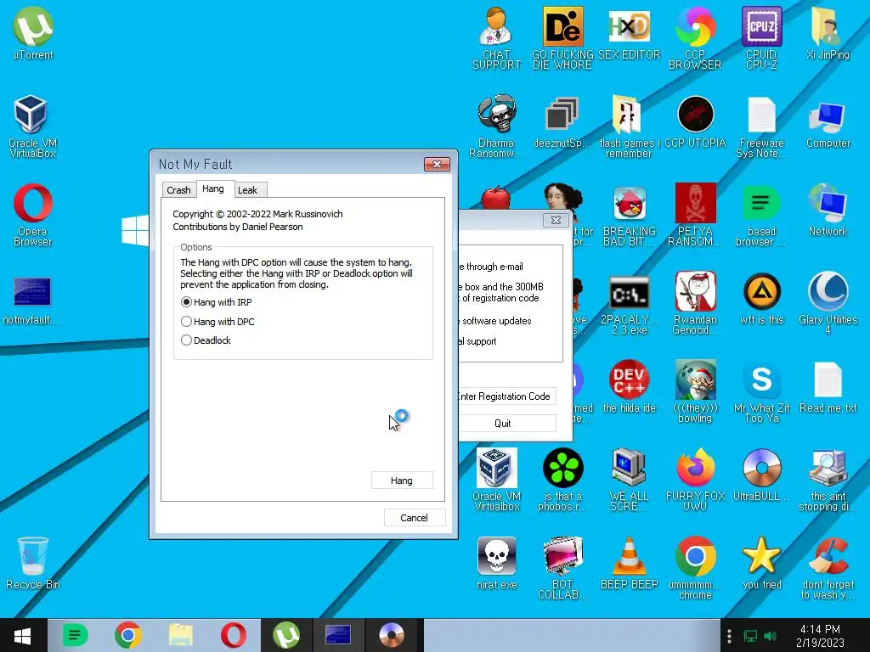This screenshot has height=652, width=870.
Task: Open the this aint stopping di... icon
Action: (x=828, y=481)
